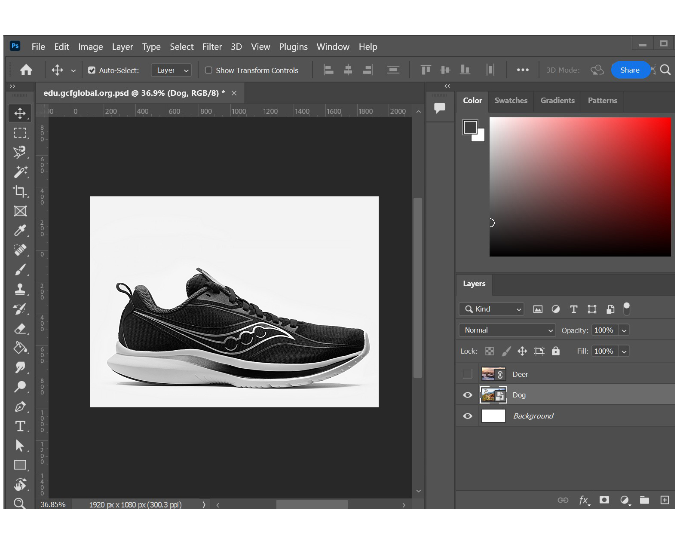
Task: Open the Image menu
Action: tap(91, 47)
